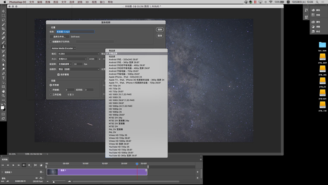Select the Eyedropper tool
Screen dimensions: 328x185
pos(3,33)
